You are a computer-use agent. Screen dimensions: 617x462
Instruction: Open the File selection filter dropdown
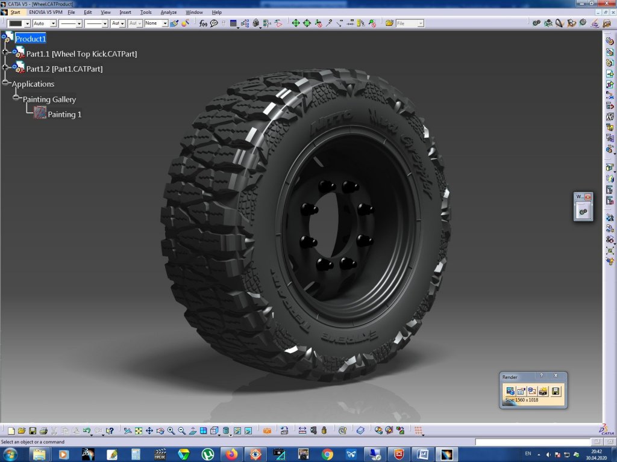click(420, 23)
